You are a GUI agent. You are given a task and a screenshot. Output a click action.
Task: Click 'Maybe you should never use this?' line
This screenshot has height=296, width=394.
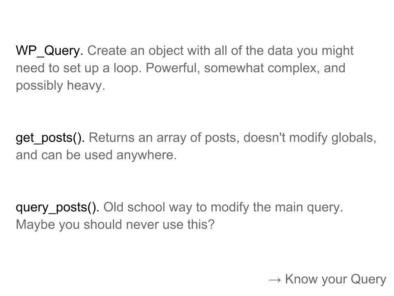115,224
